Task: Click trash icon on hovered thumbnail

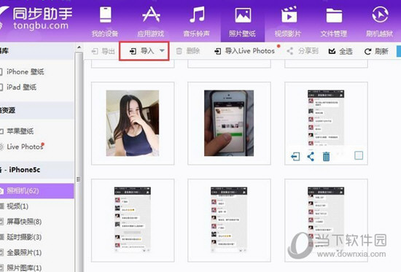Action: 326,156
